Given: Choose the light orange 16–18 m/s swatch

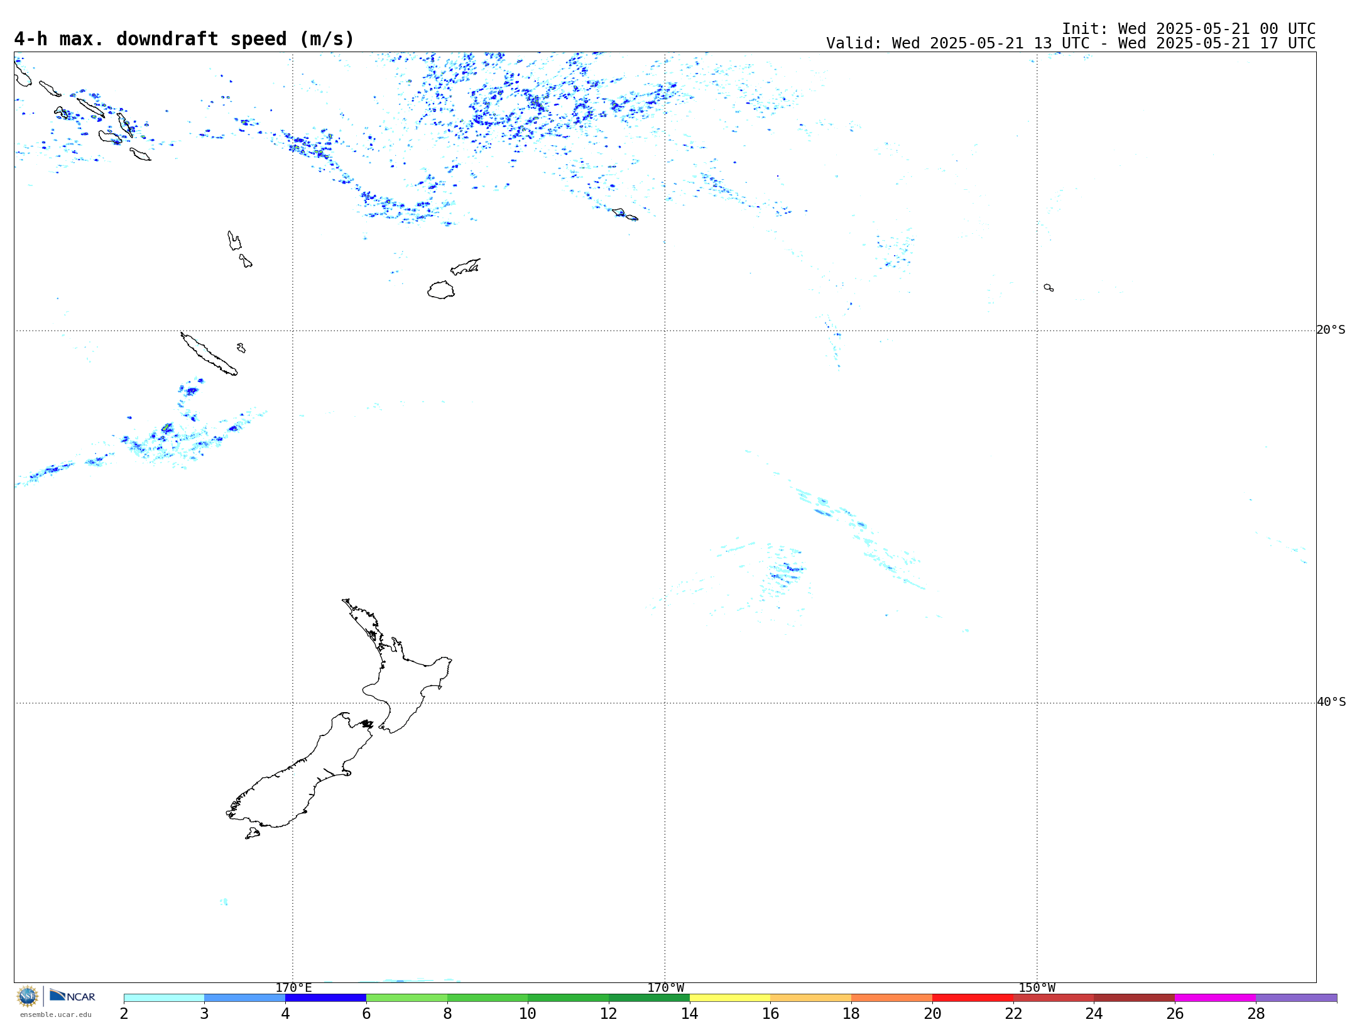Looking at the screenshot, I should [810, 997].
